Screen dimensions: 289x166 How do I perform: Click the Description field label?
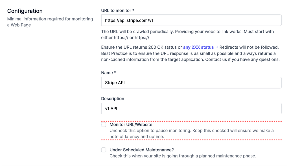tap(113, 99)
